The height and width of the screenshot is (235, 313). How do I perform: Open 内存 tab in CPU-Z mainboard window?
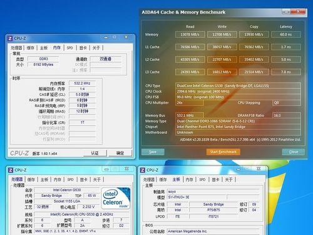click(189, 179)
